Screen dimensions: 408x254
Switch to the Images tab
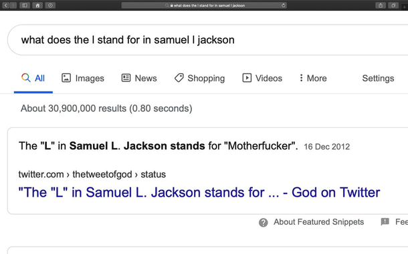point(83,78)
